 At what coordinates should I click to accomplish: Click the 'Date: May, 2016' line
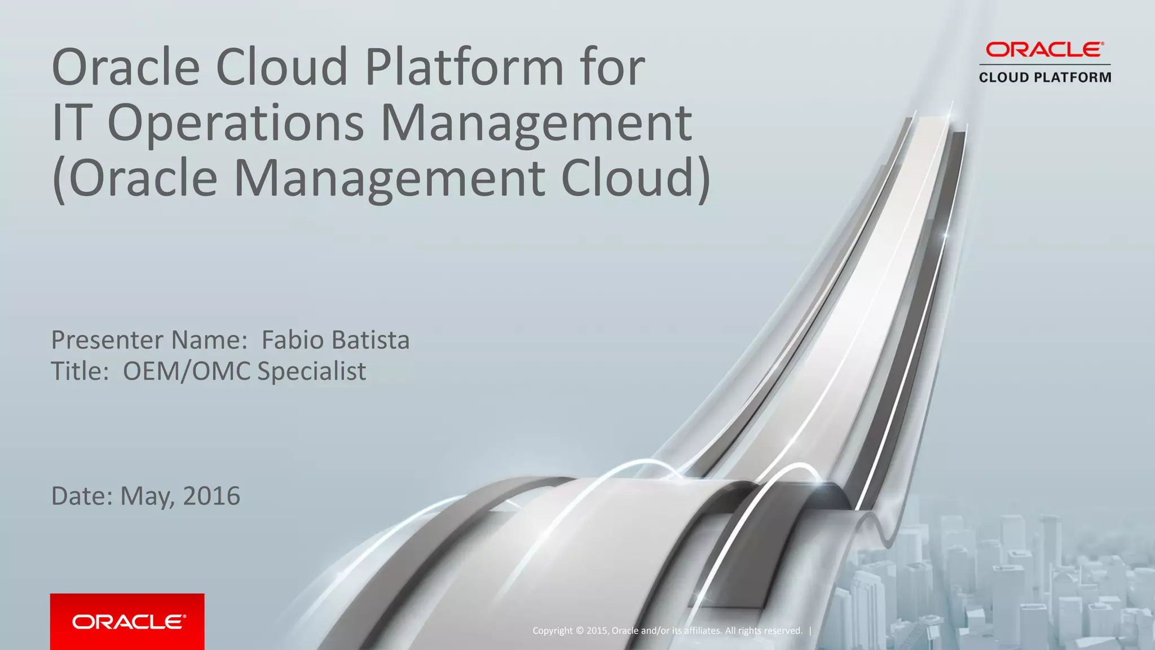(146, 496)
